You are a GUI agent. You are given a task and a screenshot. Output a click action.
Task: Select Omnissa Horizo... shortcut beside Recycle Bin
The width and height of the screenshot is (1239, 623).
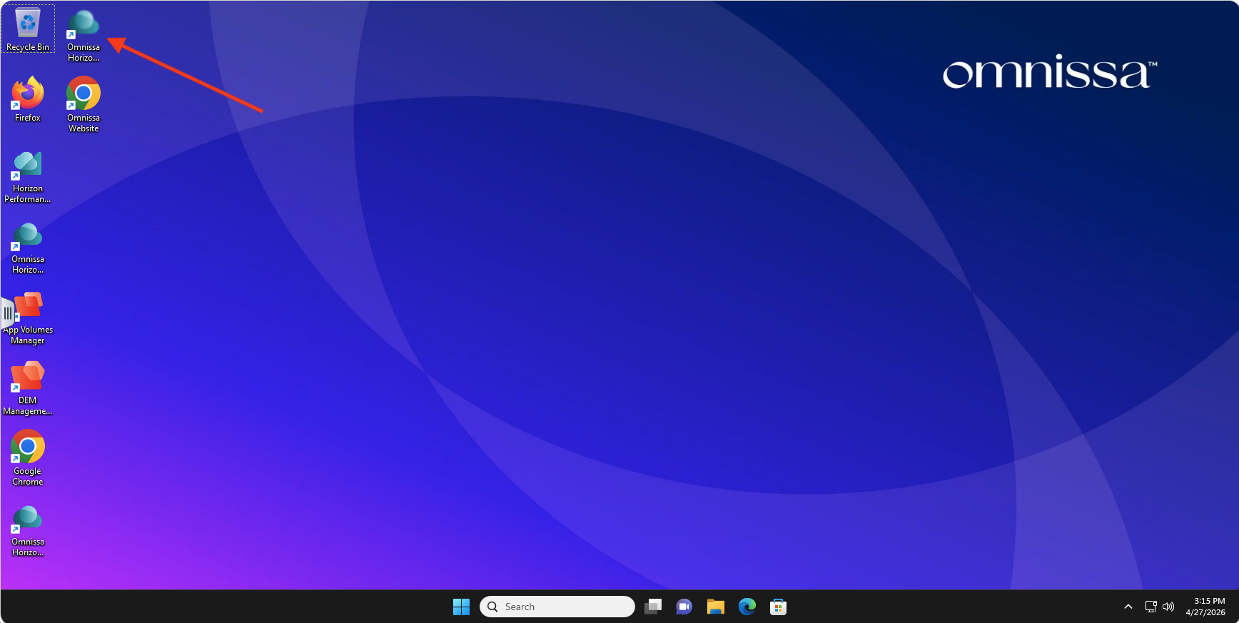point(84,34)
